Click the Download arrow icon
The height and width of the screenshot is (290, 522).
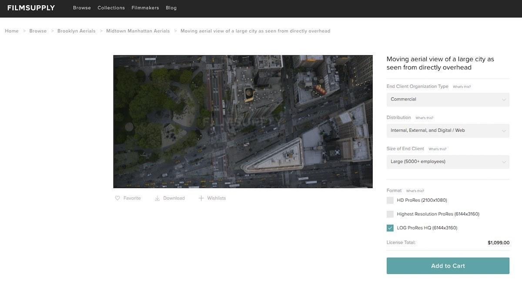click(x=157, y=198)
